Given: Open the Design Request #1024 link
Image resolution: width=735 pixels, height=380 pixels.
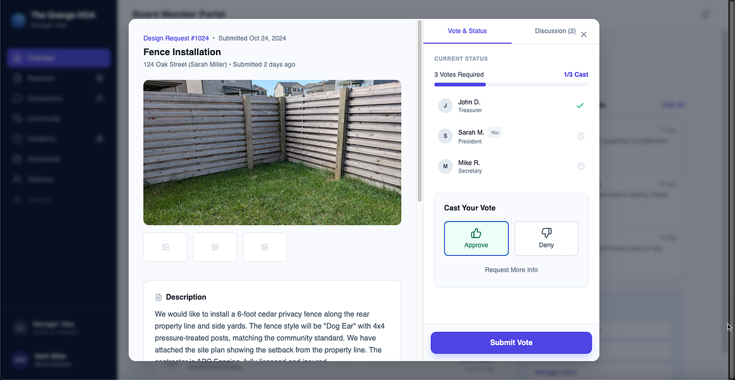Looking at the screenshot, I should pos(176,38).
